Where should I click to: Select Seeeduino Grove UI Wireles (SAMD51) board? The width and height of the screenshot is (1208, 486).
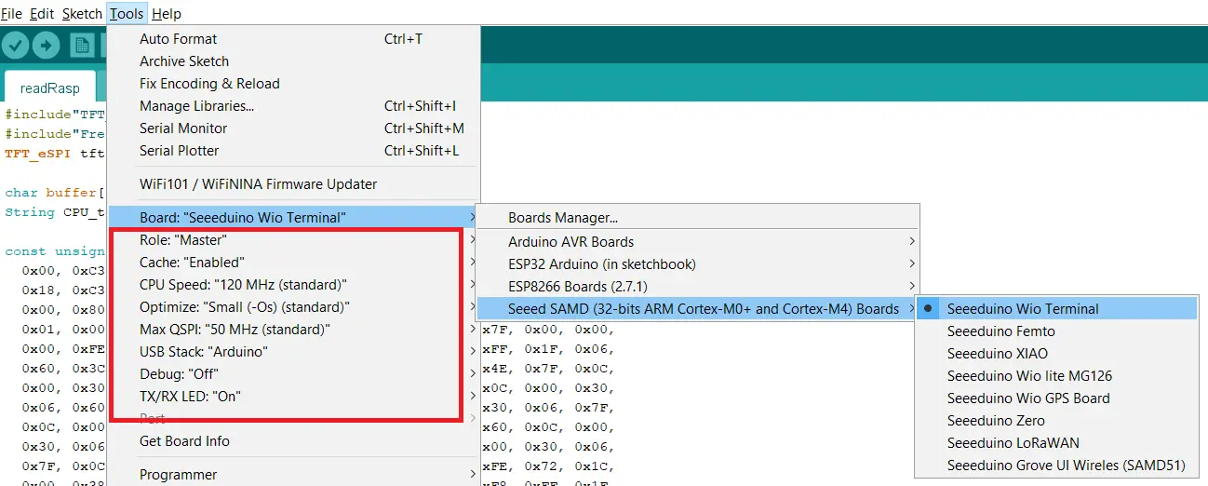1057,466
